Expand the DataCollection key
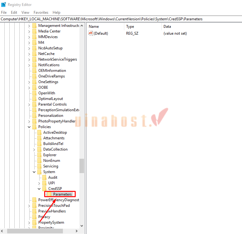 pos(34,150)
